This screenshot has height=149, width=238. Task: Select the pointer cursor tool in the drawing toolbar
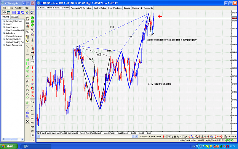tap(27, 32)
